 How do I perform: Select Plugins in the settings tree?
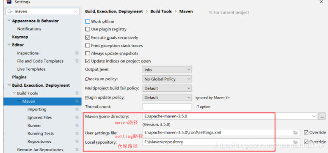pos(19,77)
